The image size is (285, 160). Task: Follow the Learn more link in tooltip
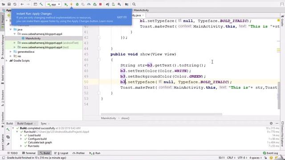click(x=106, y=21)
